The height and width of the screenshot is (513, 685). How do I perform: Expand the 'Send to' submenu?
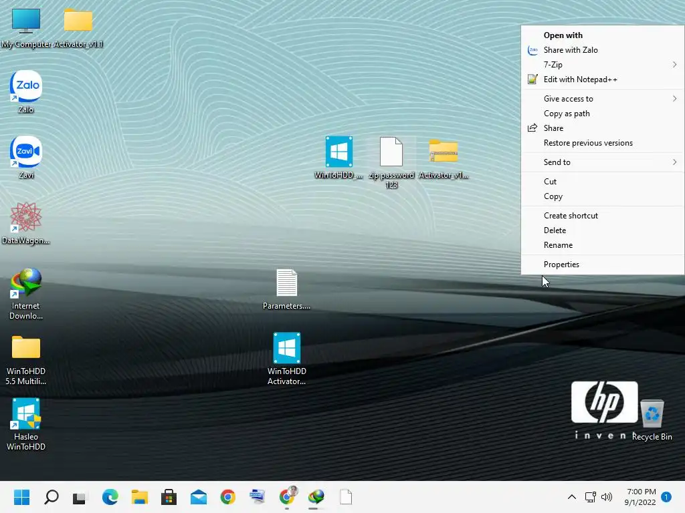pos(603,162)
